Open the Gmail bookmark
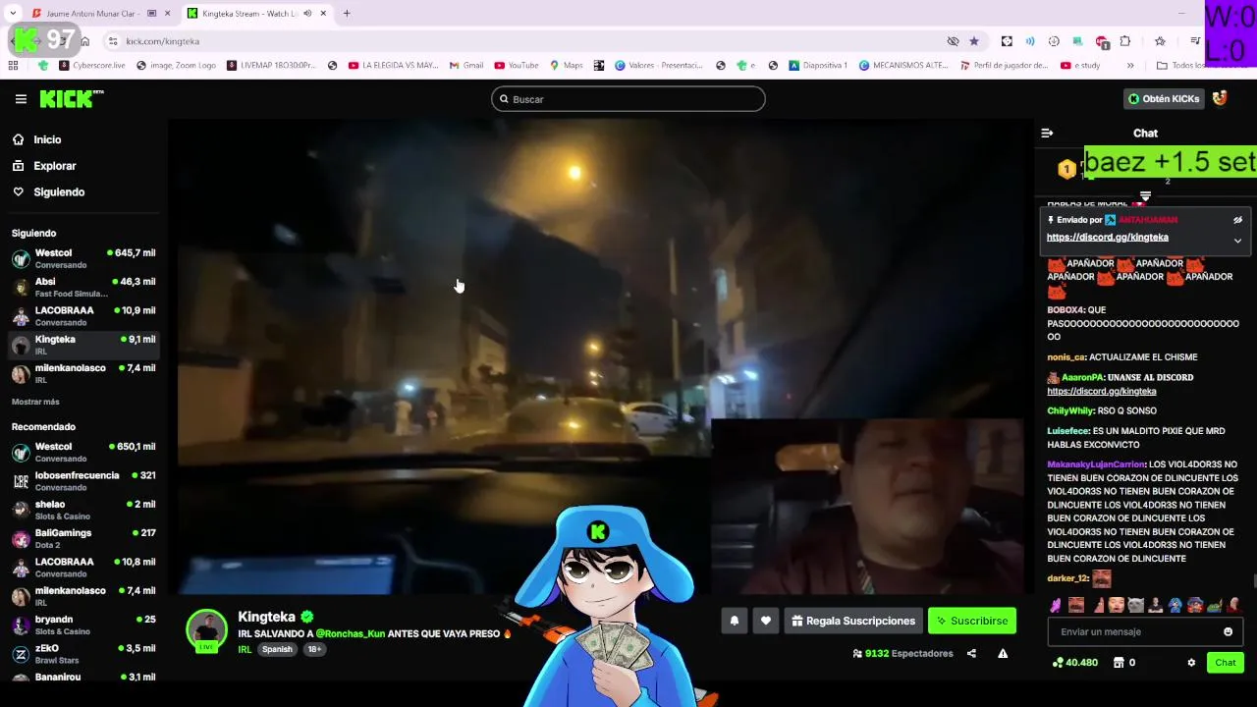Screen dimensions: 1257x707 click(466, 66)
